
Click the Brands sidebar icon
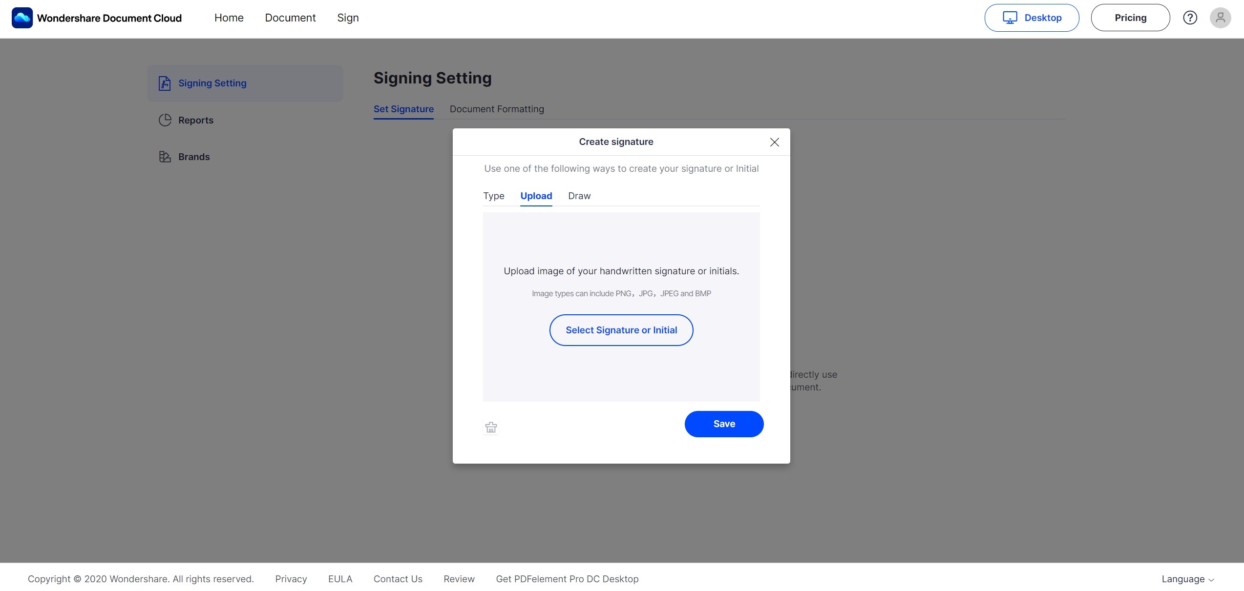pyautogui.click(x=164, y=157)
